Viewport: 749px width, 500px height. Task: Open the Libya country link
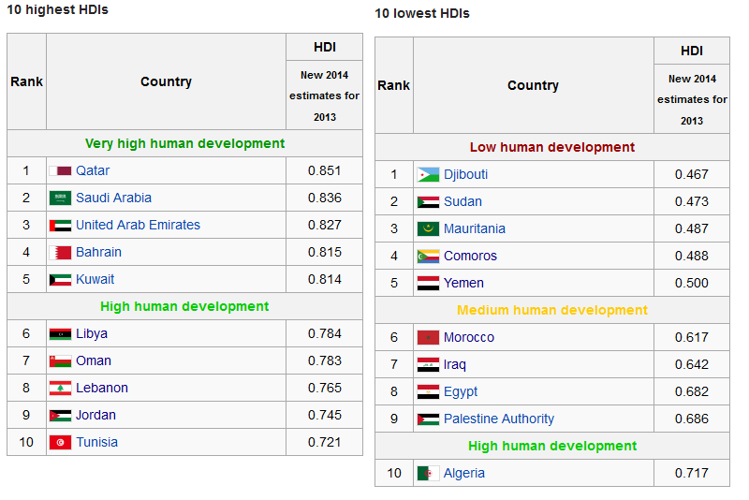[92, 334]
